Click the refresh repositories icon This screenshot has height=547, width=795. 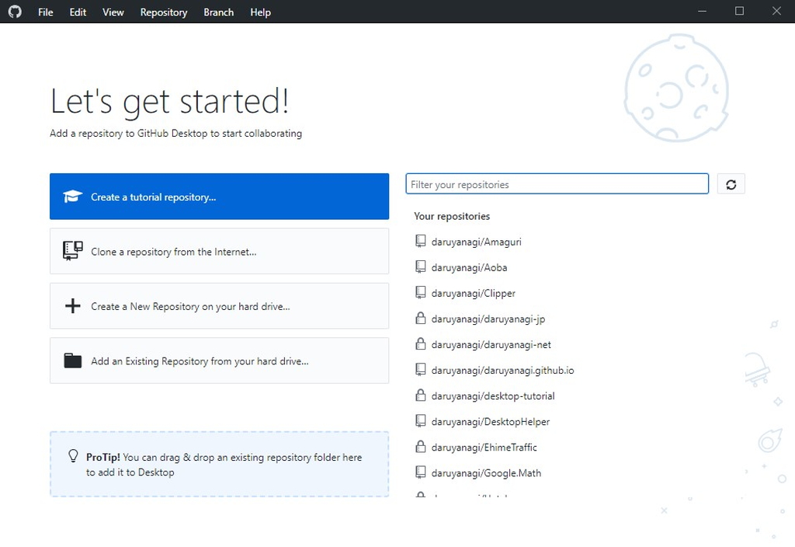731,183
